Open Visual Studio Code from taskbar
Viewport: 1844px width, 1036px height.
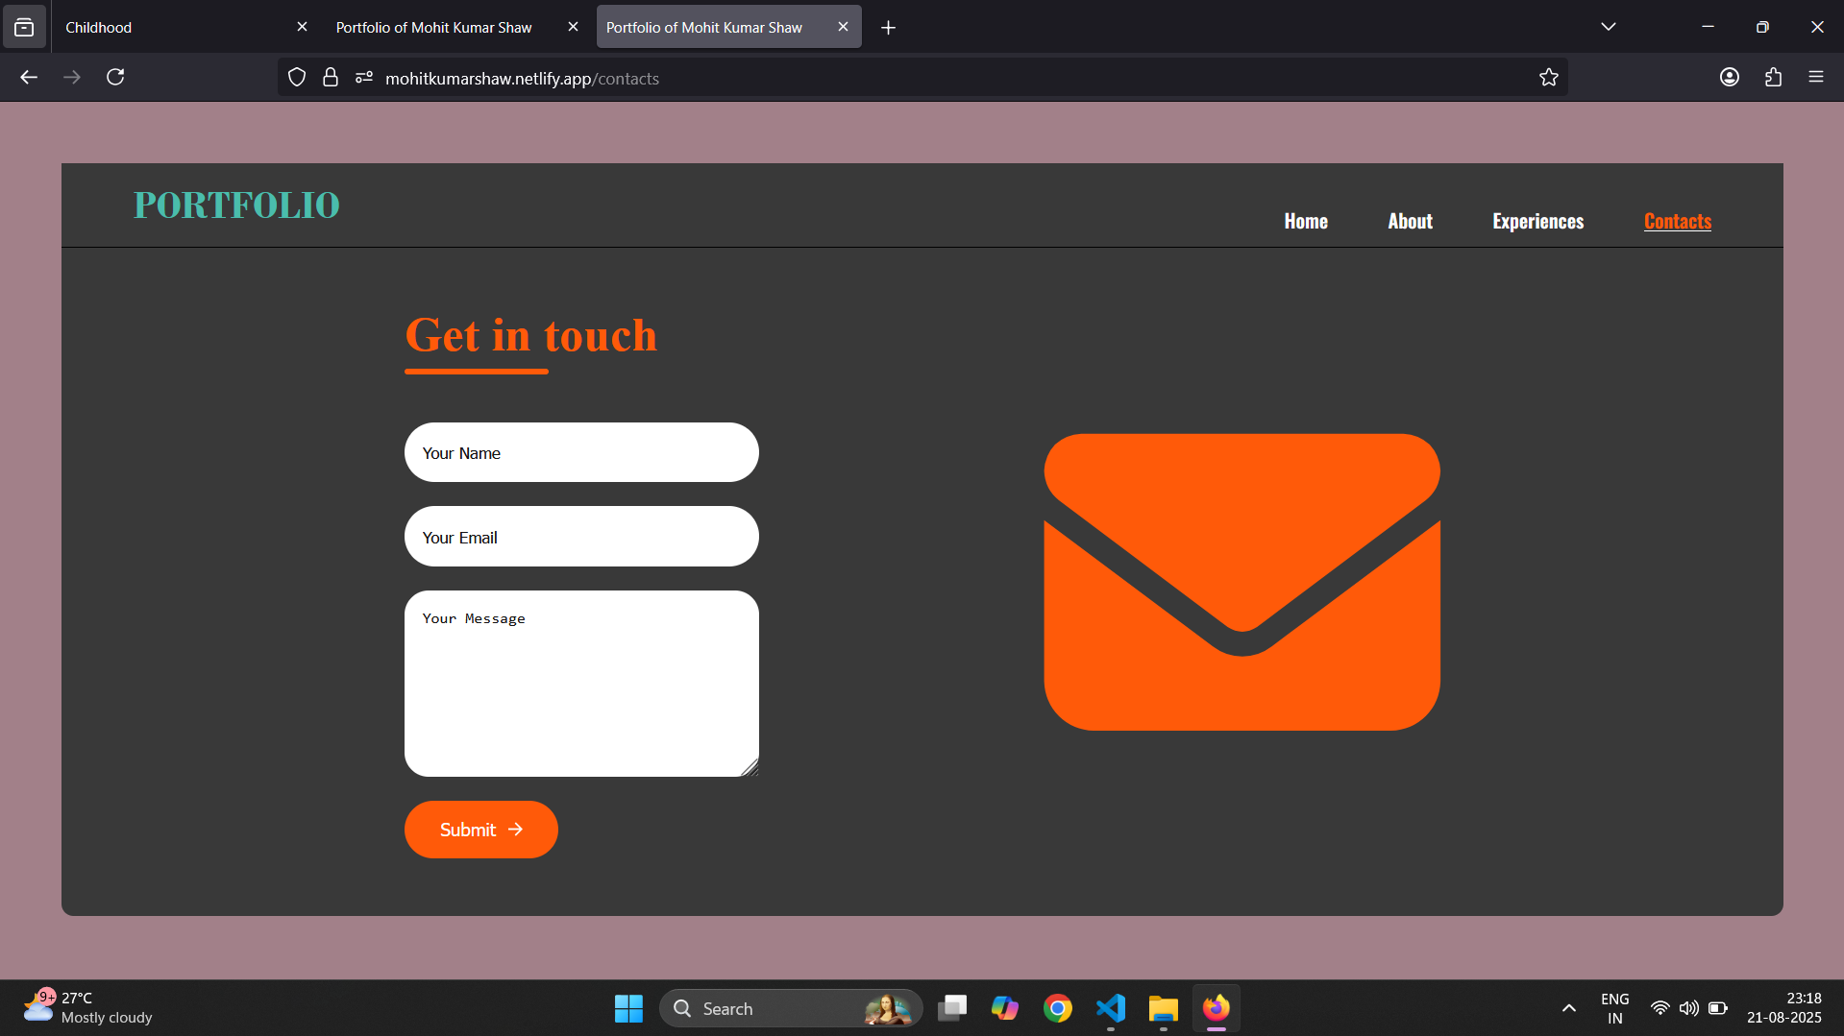click(x=1111, y=1008)
